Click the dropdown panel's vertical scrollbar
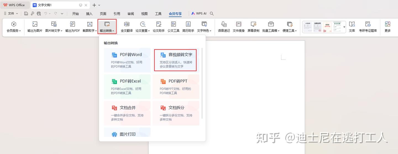Image resolution: width=398 pixels, height=154 pixels. [x=202, y=83]
